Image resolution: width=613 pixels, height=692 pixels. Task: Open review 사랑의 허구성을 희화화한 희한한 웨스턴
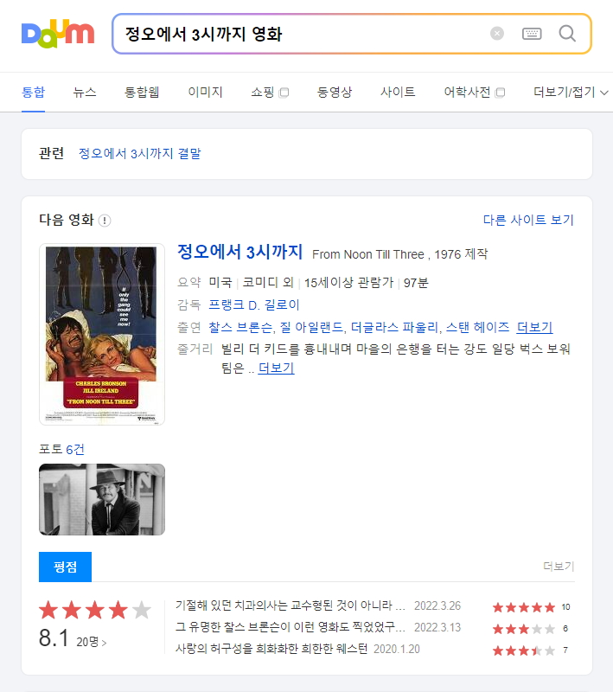pyautogui.click(x=271, y=649)
